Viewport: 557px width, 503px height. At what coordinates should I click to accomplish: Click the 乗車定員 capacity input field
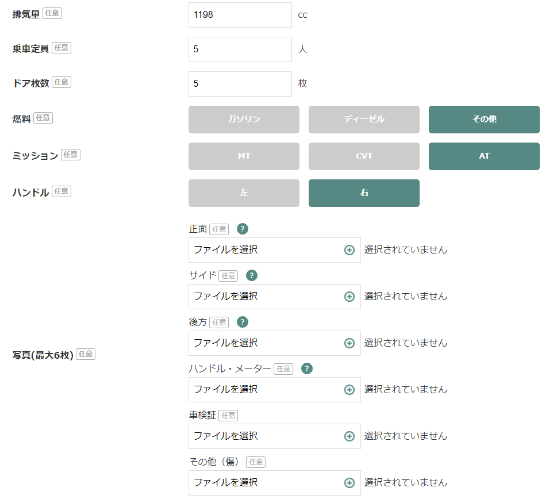point(240,49)
